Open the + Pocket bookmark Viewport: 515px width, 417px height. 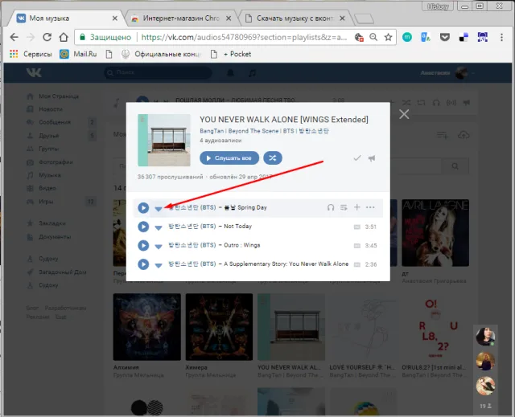pos(231,54)
